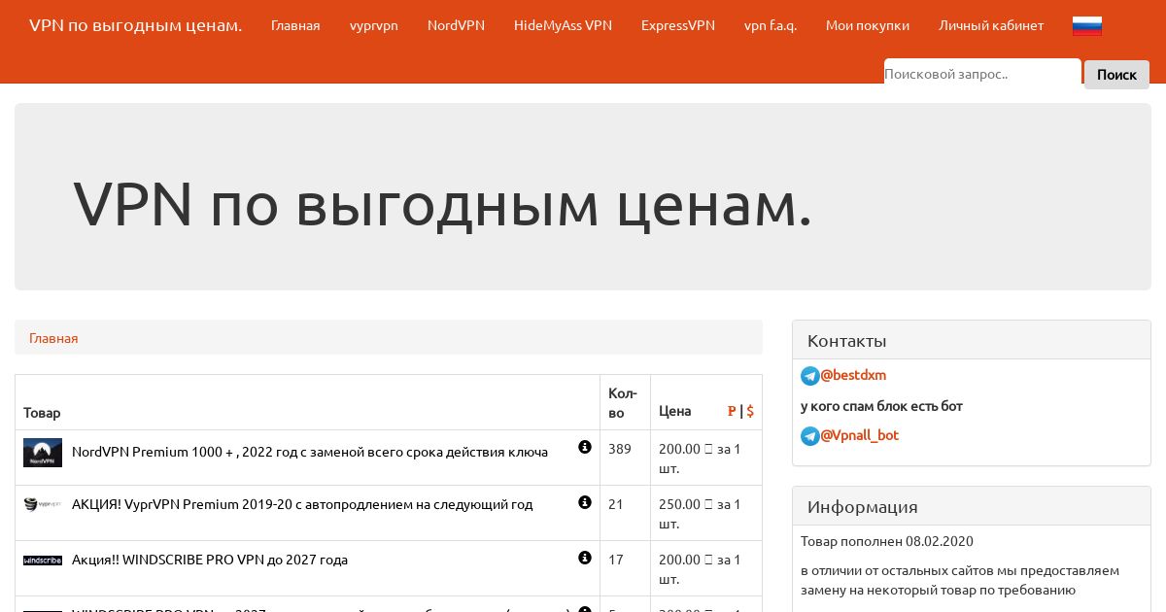Viewport: 1166px width, 612px height.
Task: Open NordVPN Premium 1000 + product link
Action: pyautogui.click(x=310, y=452)
